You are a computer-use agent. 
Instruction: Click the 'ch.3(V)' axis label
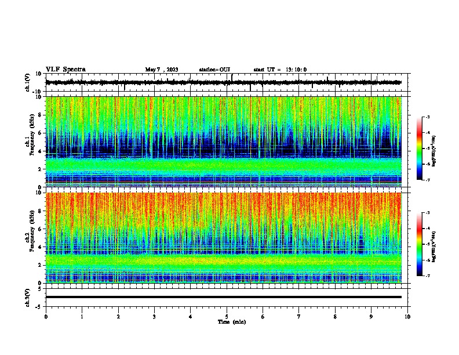(28, 298)
